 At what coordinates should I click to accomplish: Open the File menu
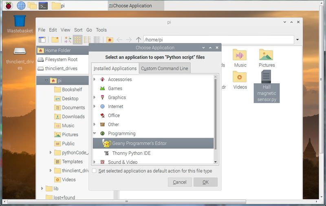[42, 30]
